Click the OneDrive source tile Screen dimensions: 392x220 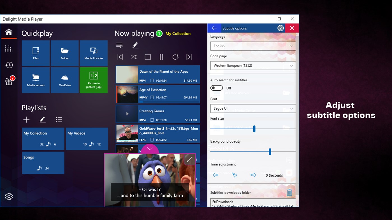click(x=64, y=80)
